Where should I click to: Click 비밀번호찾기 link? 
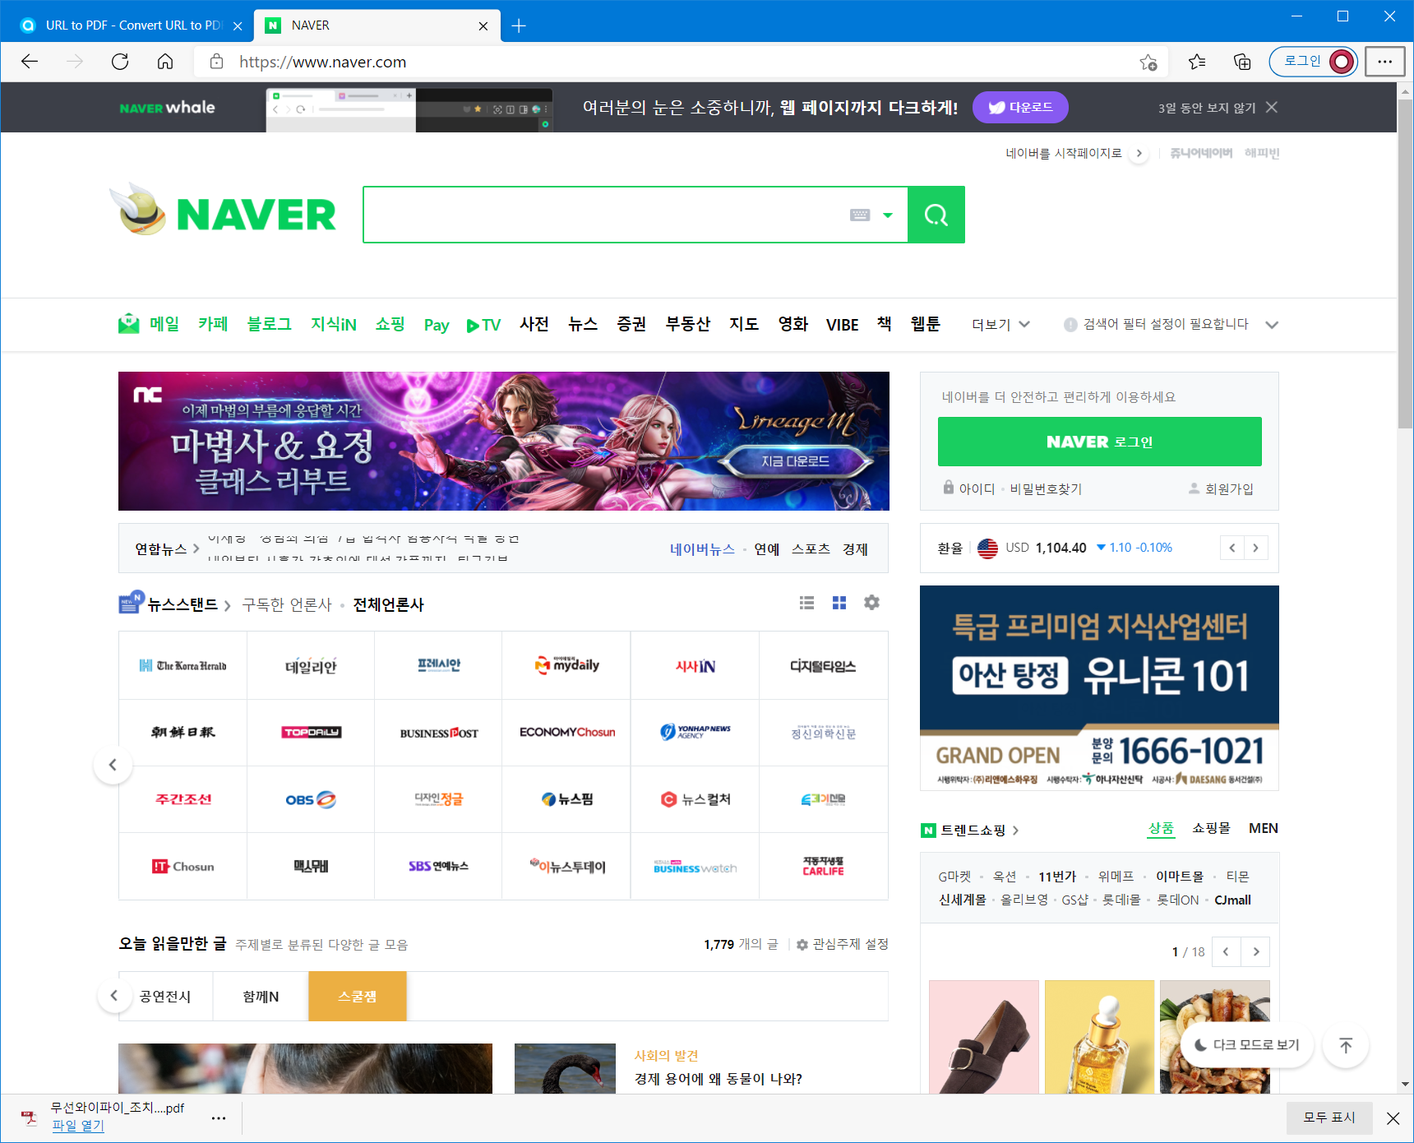(x=1046, y=488)
